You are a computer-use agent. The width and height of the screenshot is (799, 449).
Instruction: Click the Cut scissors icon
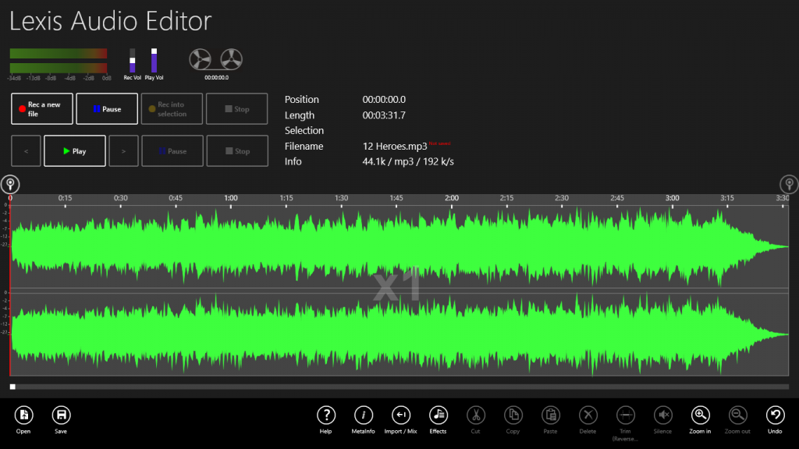coord(475,415)
